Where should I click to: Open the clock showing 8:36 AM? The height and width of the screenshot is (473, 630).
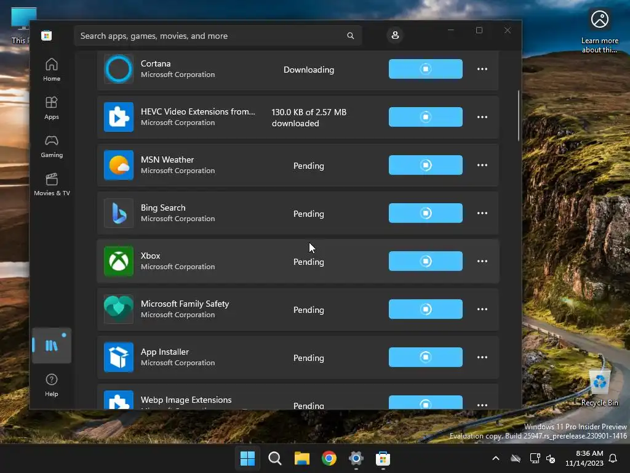[584, 458]
